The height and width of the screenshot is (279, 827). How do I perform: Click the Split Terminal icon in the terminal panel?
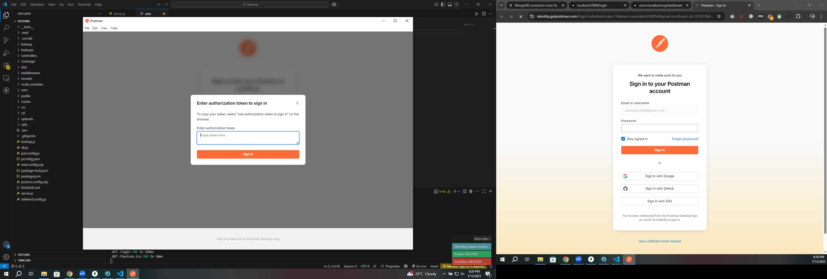pyautogui.click(x=465, y=191)
